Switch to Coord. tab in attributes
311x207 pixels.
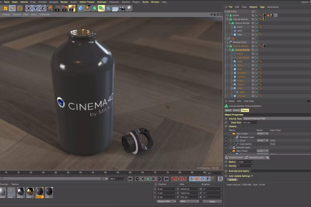pyautogui.click(x=236, y=110)
